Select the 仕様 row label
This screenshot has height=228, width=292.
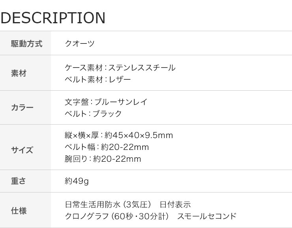click(19, 211)
